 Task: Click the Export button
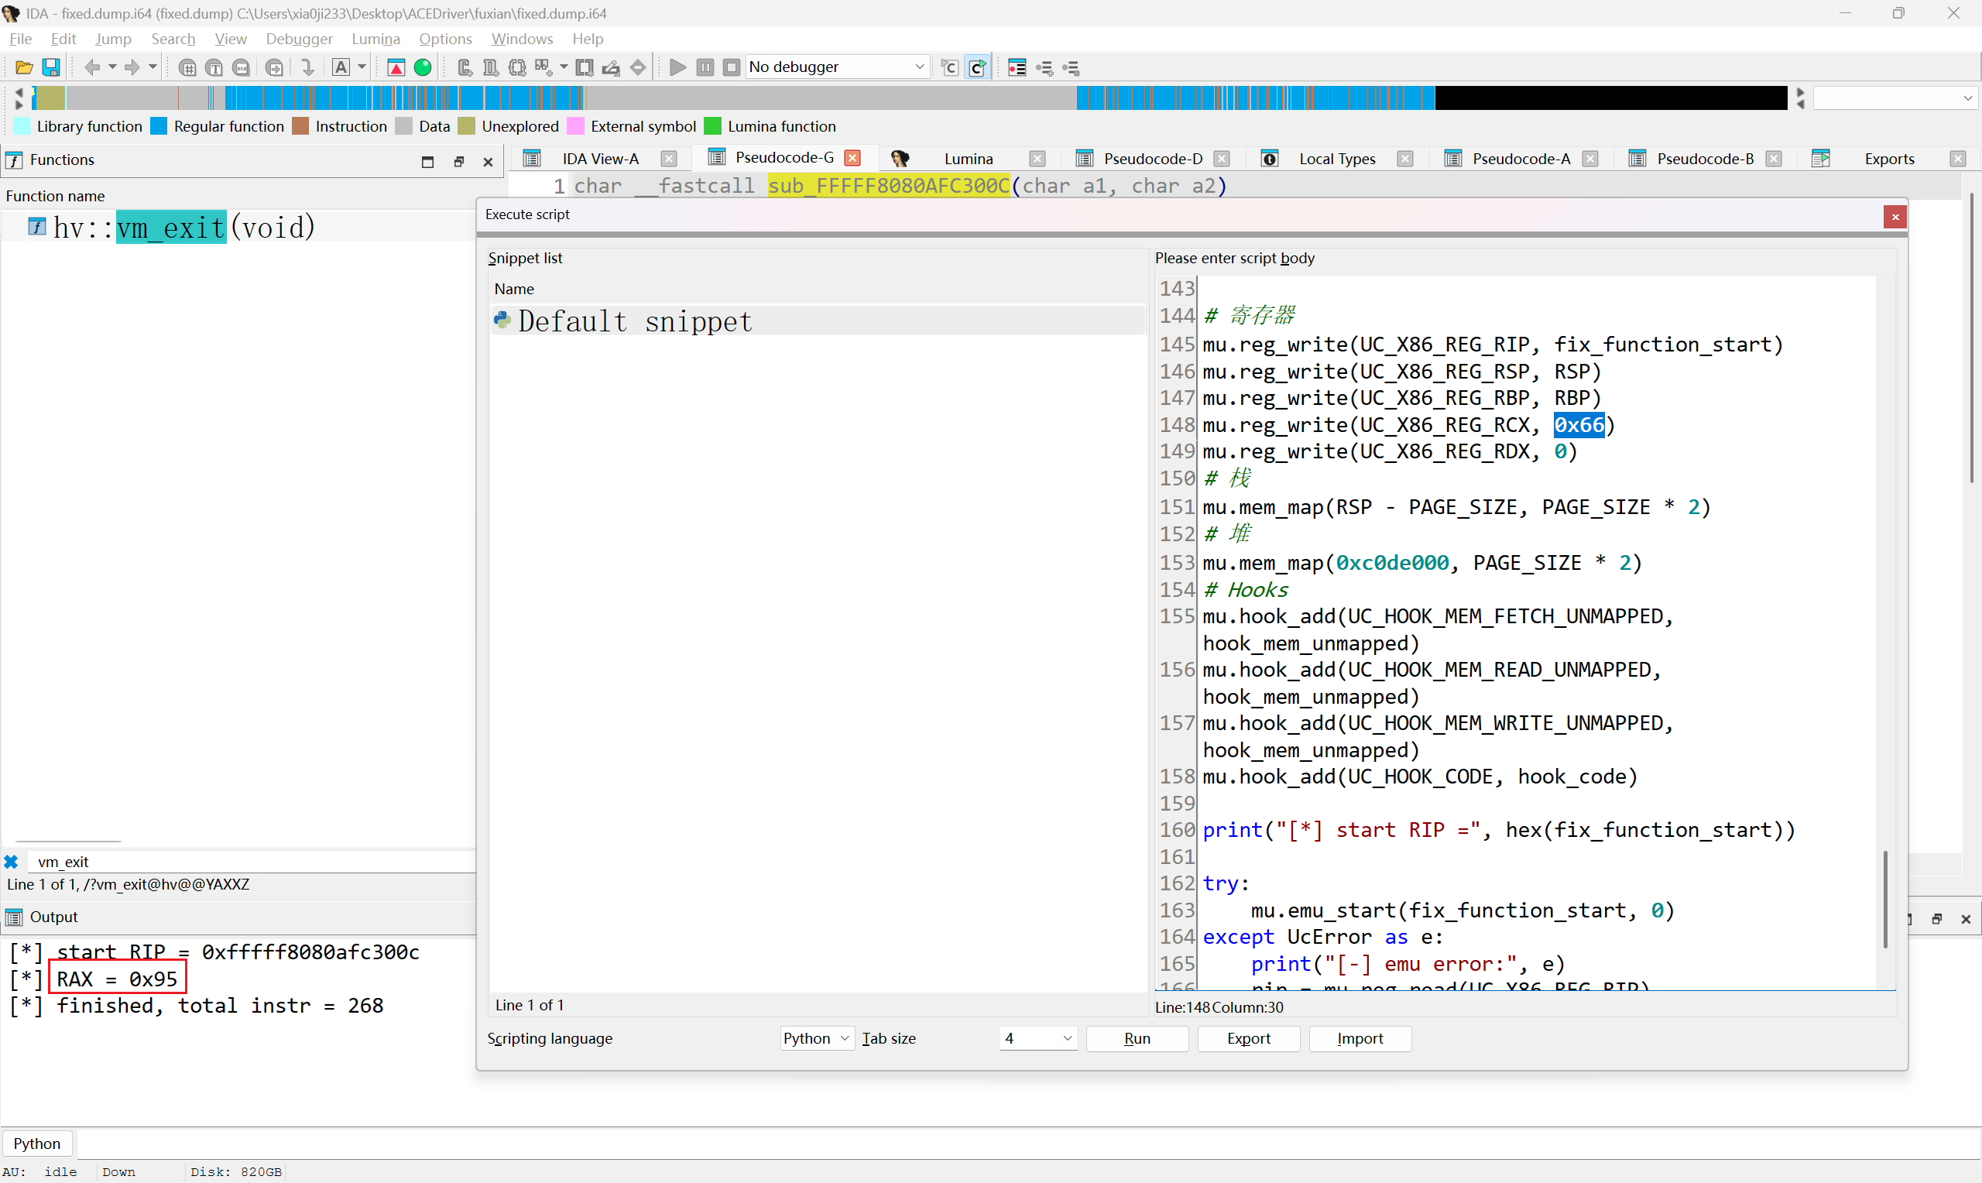pyautogui.click(x=1248, y=1039)
